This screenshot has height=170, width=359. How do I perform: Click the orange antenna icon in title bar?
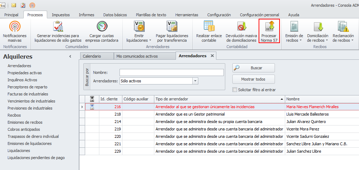click(32, 5)
